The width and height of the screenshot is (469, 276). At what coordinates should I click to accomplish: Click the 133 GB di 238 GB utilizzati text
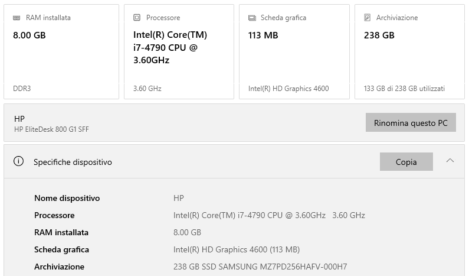tap(404, 89)
